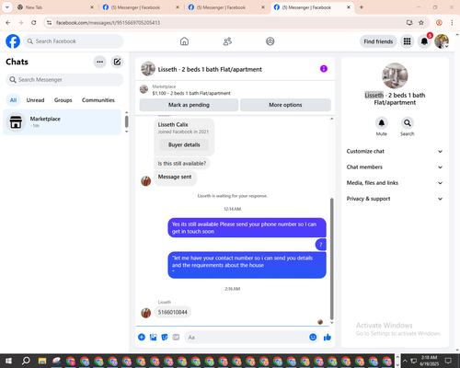Reload the page in Chrome
This screenshot has width=460, height=368.
pyautogui.click(x=34, y=22)
